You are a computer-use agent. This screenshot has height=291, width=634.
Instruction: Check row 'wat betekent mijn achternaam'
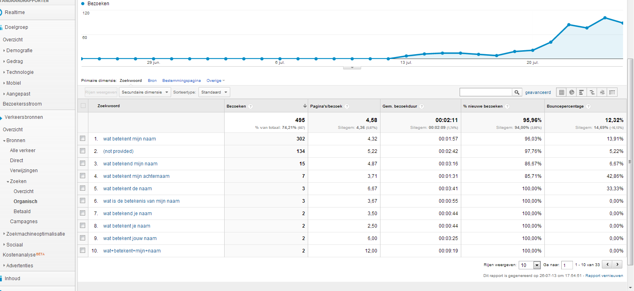[83, 176]
